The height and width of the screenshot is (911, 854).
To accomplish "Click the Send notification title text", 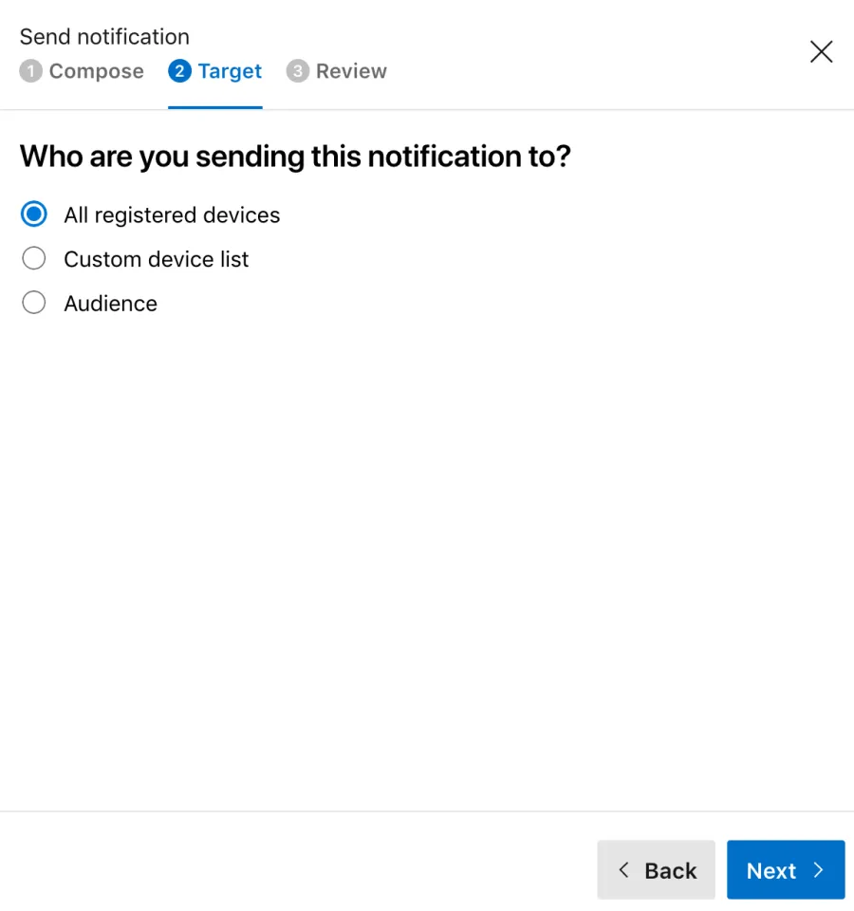I will (104, 37).
